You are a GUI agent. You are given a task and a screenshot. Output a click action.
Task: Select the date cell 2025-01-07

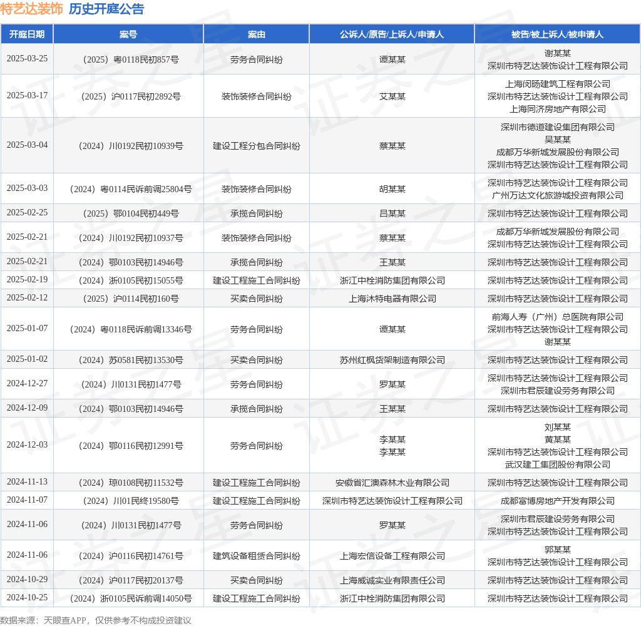click(x=27, y=329)
